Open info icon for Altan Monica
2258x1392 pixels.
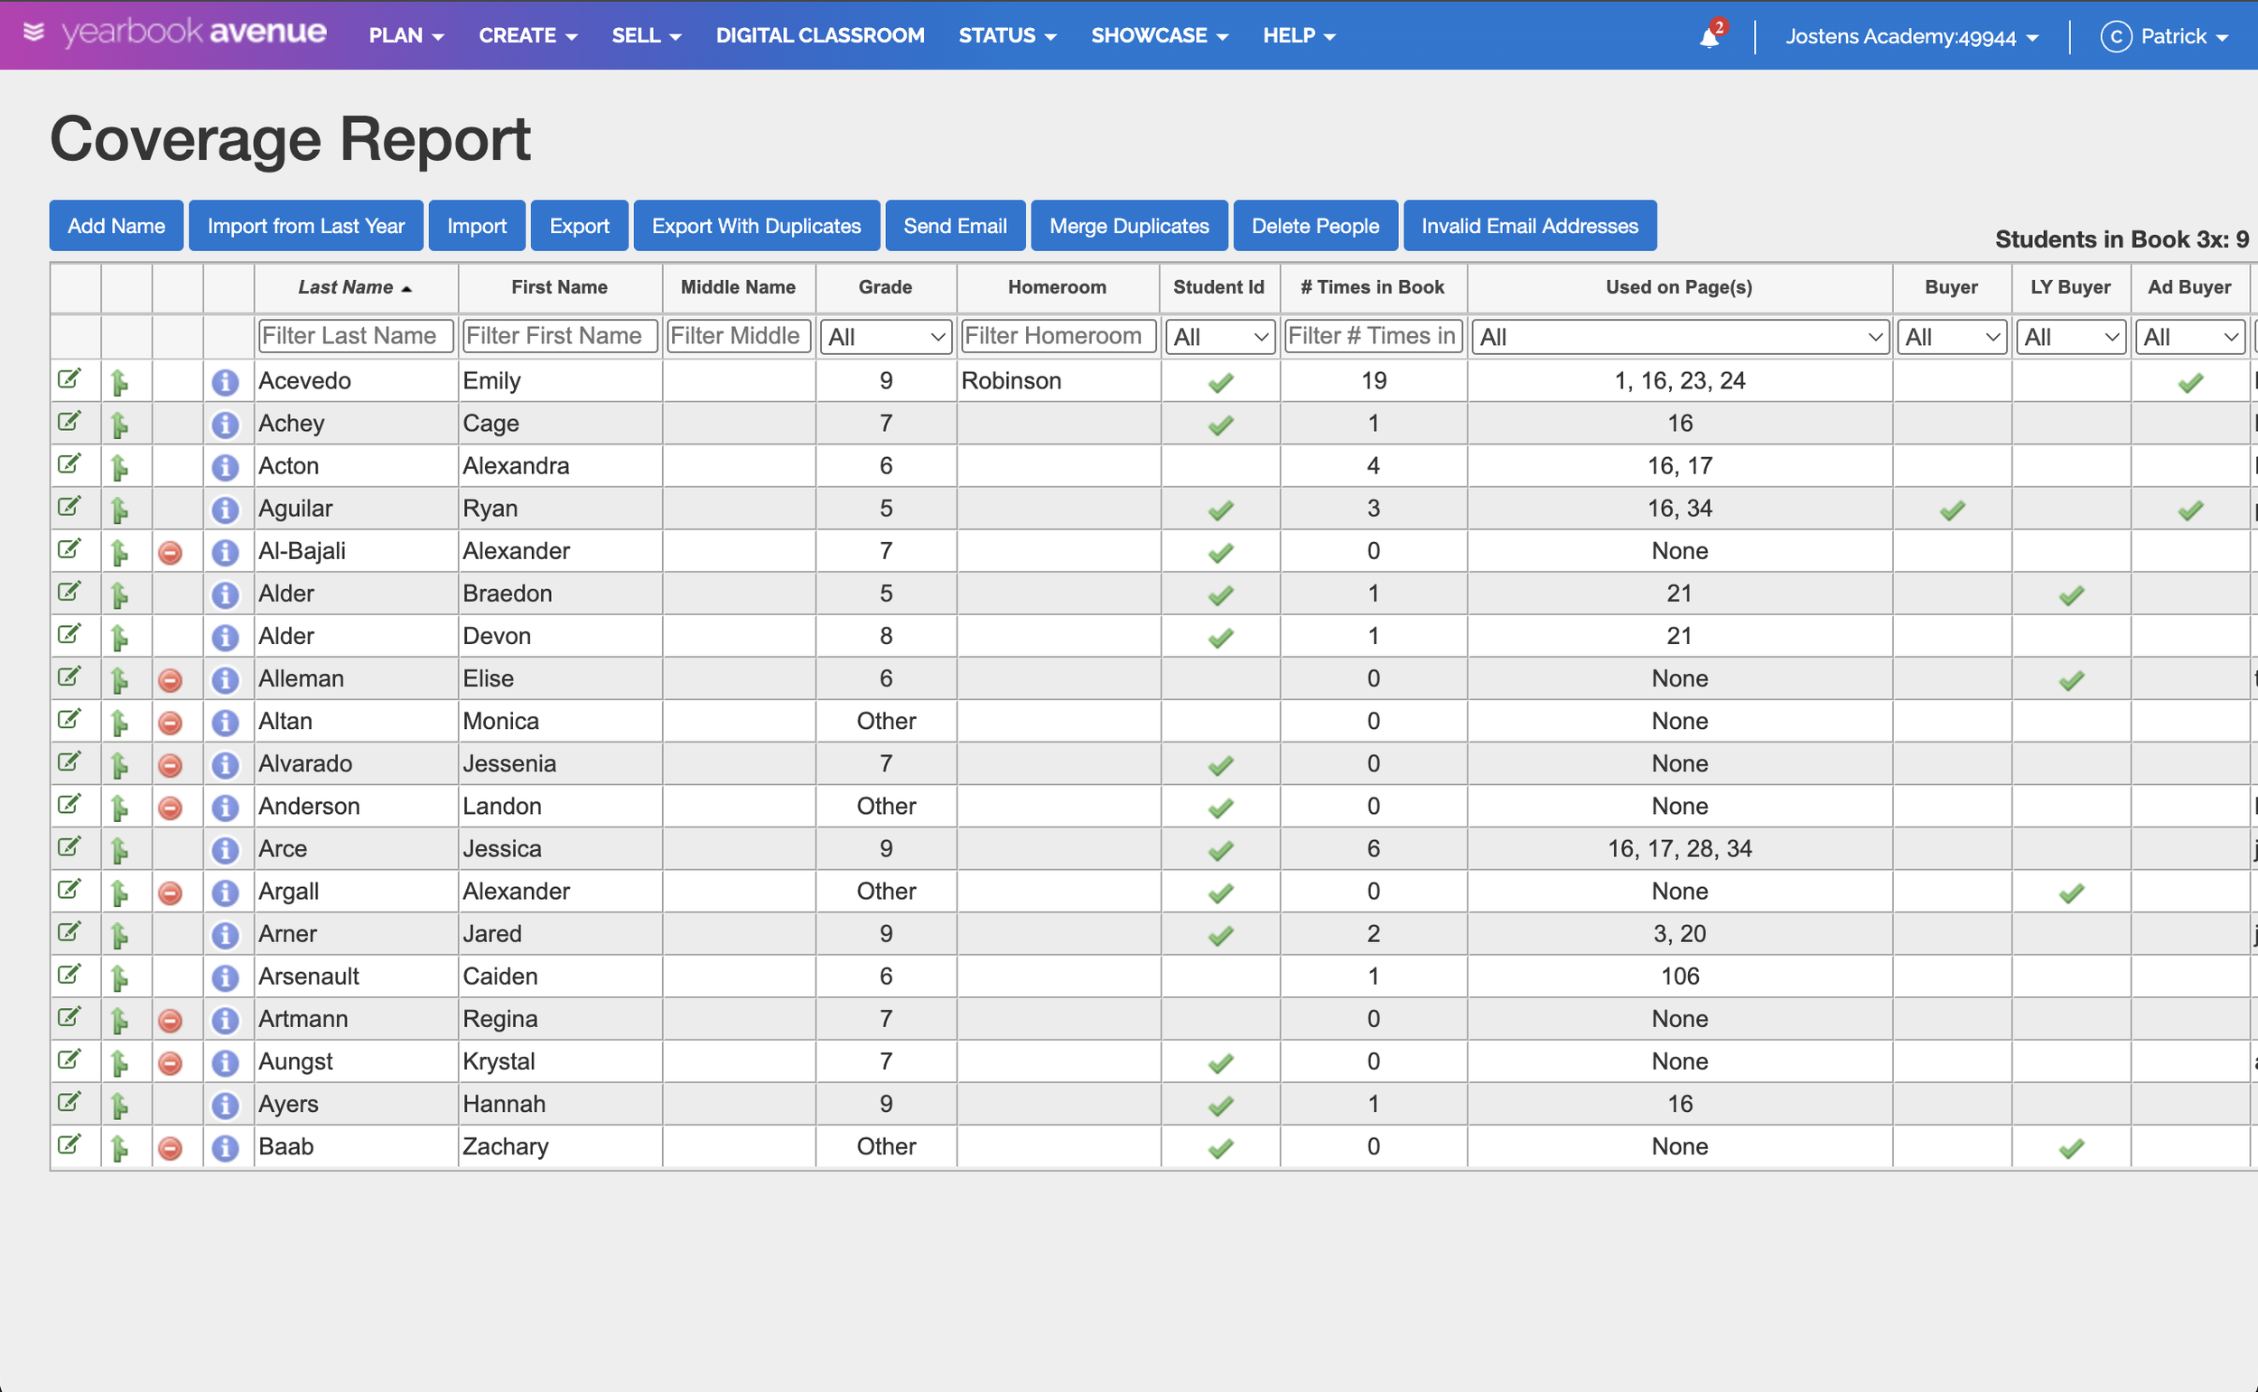[226, 723]
